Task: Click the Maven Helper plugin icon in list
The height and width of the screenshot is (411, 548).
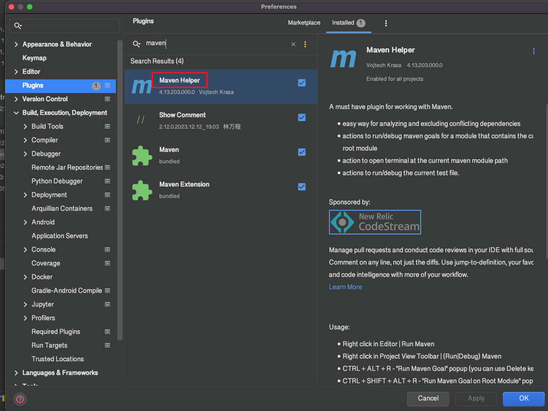Action: pos(141,86)
